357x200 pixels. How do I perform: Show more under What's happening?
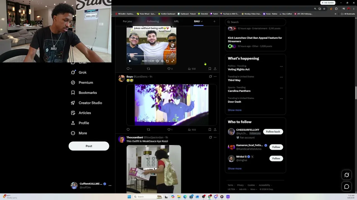(x=235, y=110)
